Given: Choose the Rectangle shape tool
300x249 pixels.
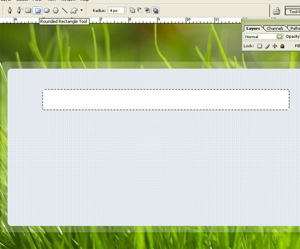Looking at the screenshot, I should [x=28, y=10].
